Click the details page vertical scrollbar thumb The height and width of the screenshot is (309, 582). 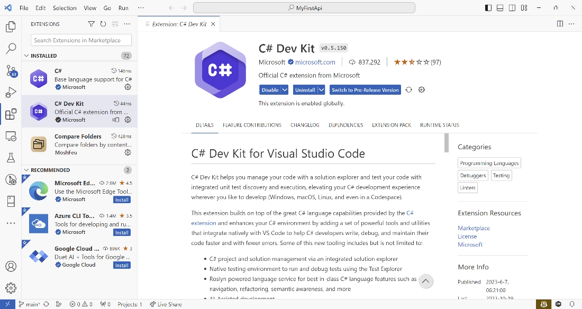click(447, 143)
